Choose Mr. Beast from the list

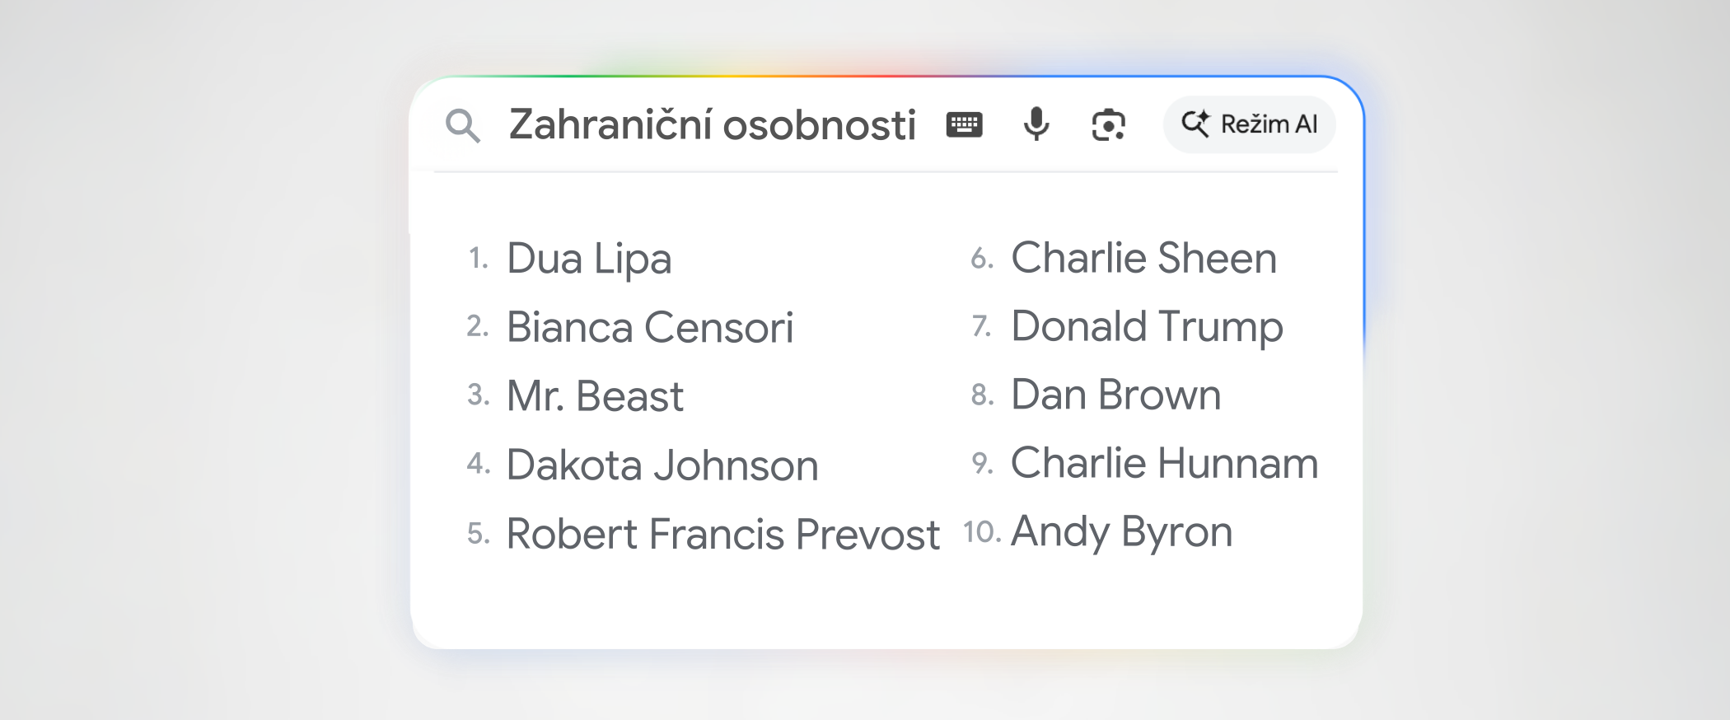pyautogui.click(x=595, y=396)
